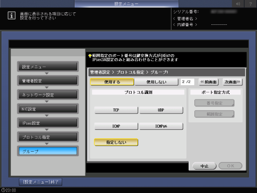Image resolution: width=257 pixels, height=193 pixels.
Task: Tap the clock icon beside 23:00
Action: click(3, 190)
